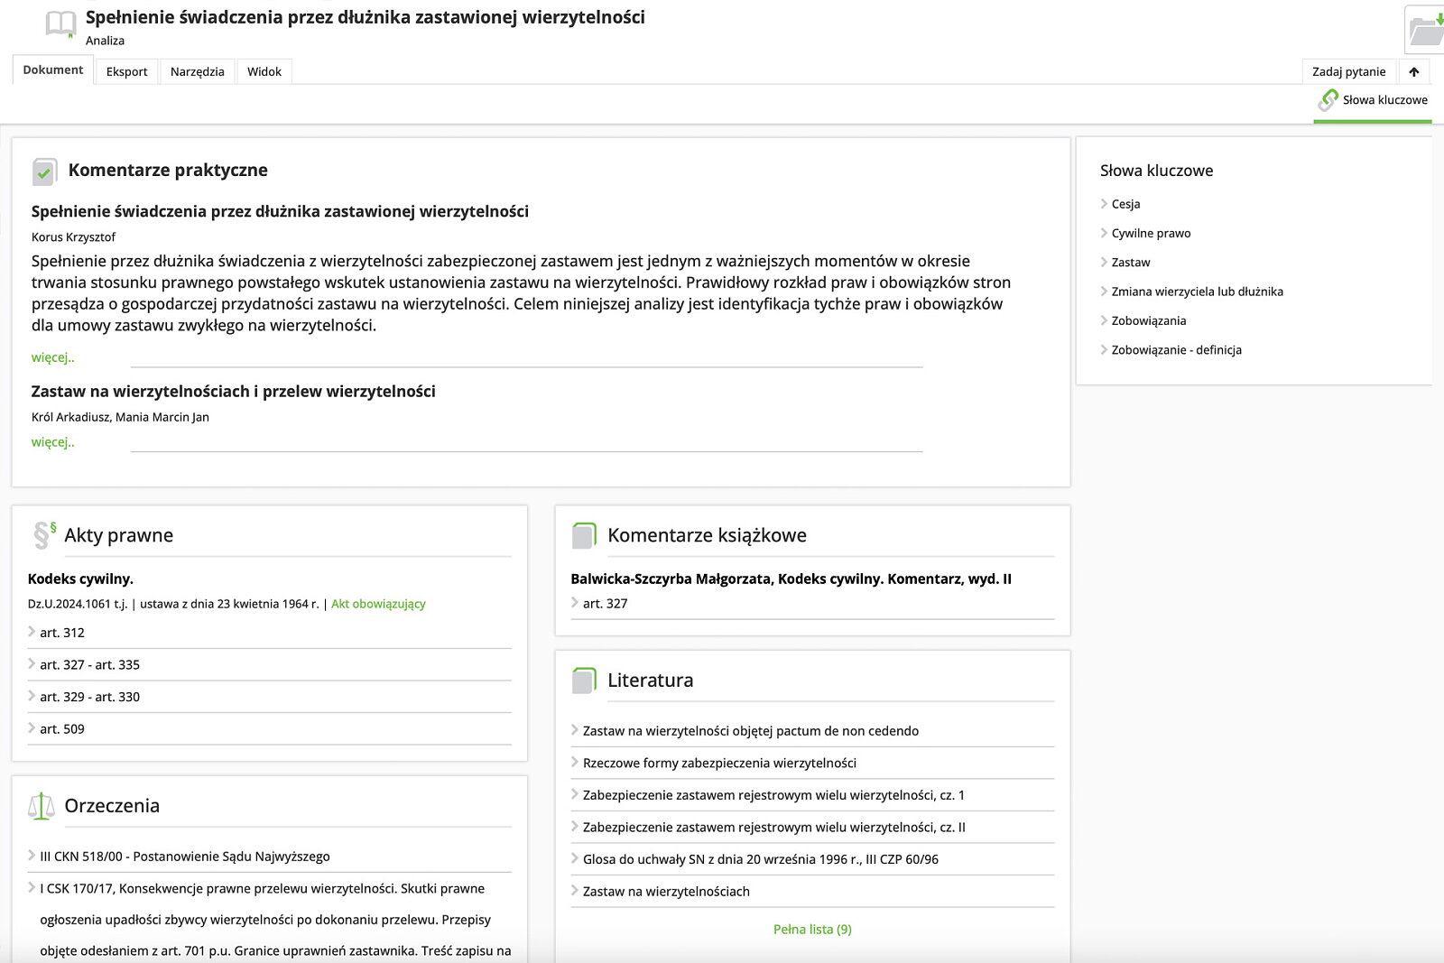The width and height of the screenshot is (1444, 963).
Task: Click the paragraph icon beside Akty prawne
Action: (43, 535)
